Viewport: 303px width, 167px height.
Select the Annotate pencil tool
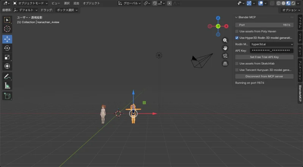click(x=7, y=76)
